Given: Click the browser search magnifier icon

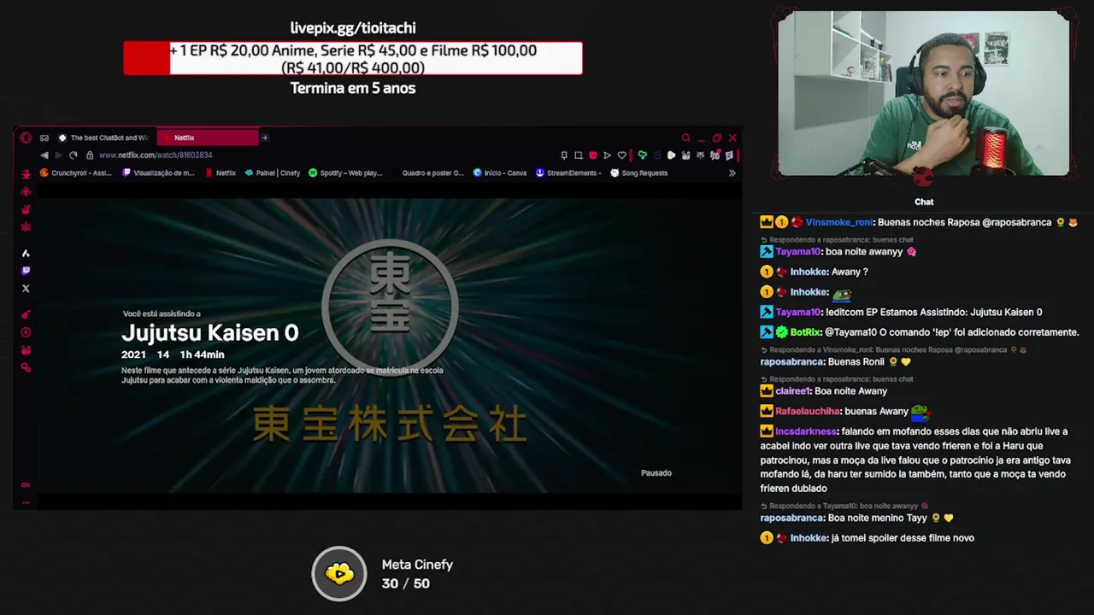Looking at the screenshot, I should coord(685,138).
